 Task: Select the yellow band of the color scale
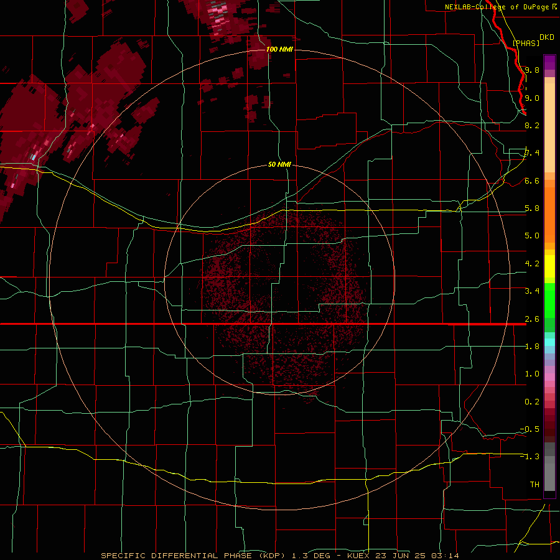coord(549,266)
